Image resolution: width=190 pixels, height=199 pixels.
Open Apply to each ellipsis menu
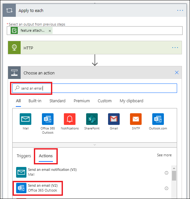point(180,10)
